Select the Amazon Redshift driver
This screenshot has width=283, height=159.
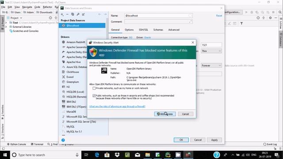76,42
